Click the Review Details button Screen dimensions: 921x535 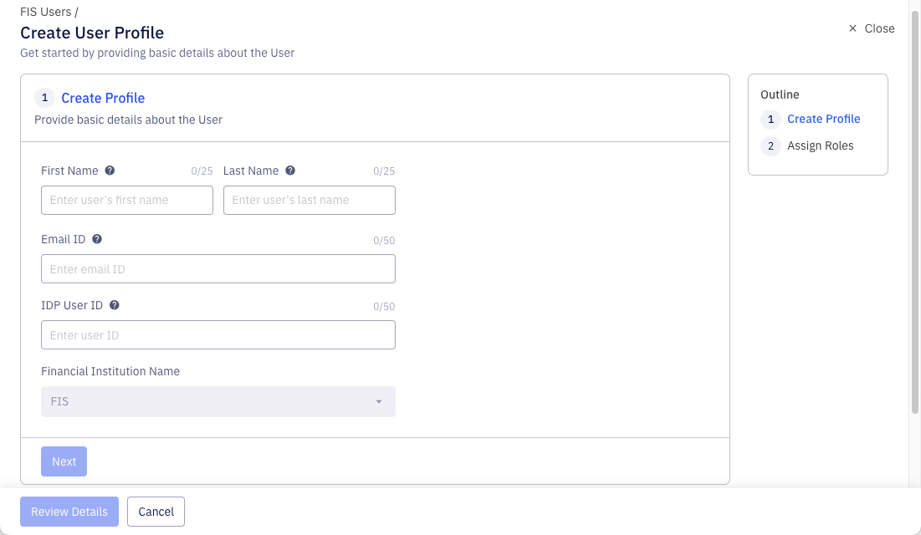69,511
